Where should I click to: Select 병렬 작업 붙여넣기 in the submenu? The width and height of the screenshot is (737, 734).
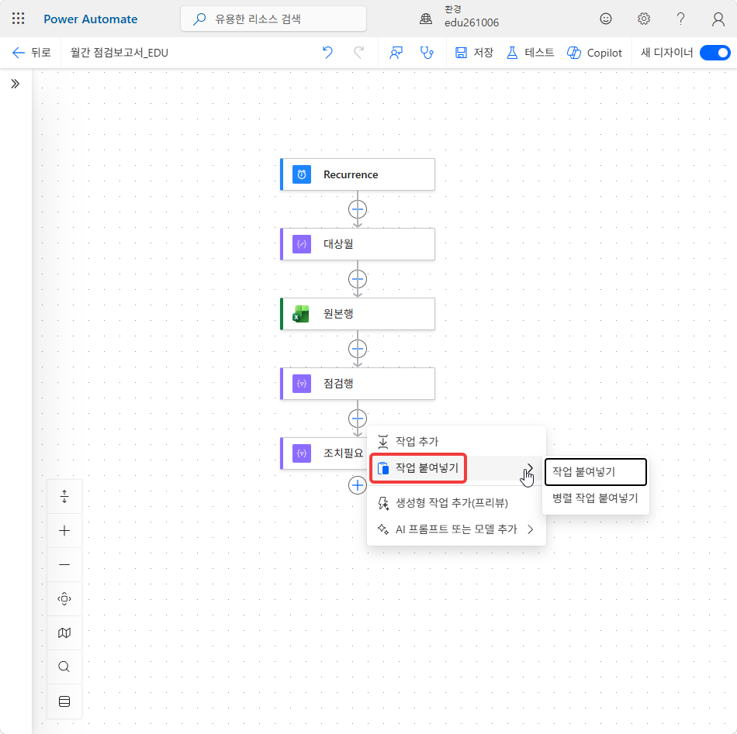[596, 498]
